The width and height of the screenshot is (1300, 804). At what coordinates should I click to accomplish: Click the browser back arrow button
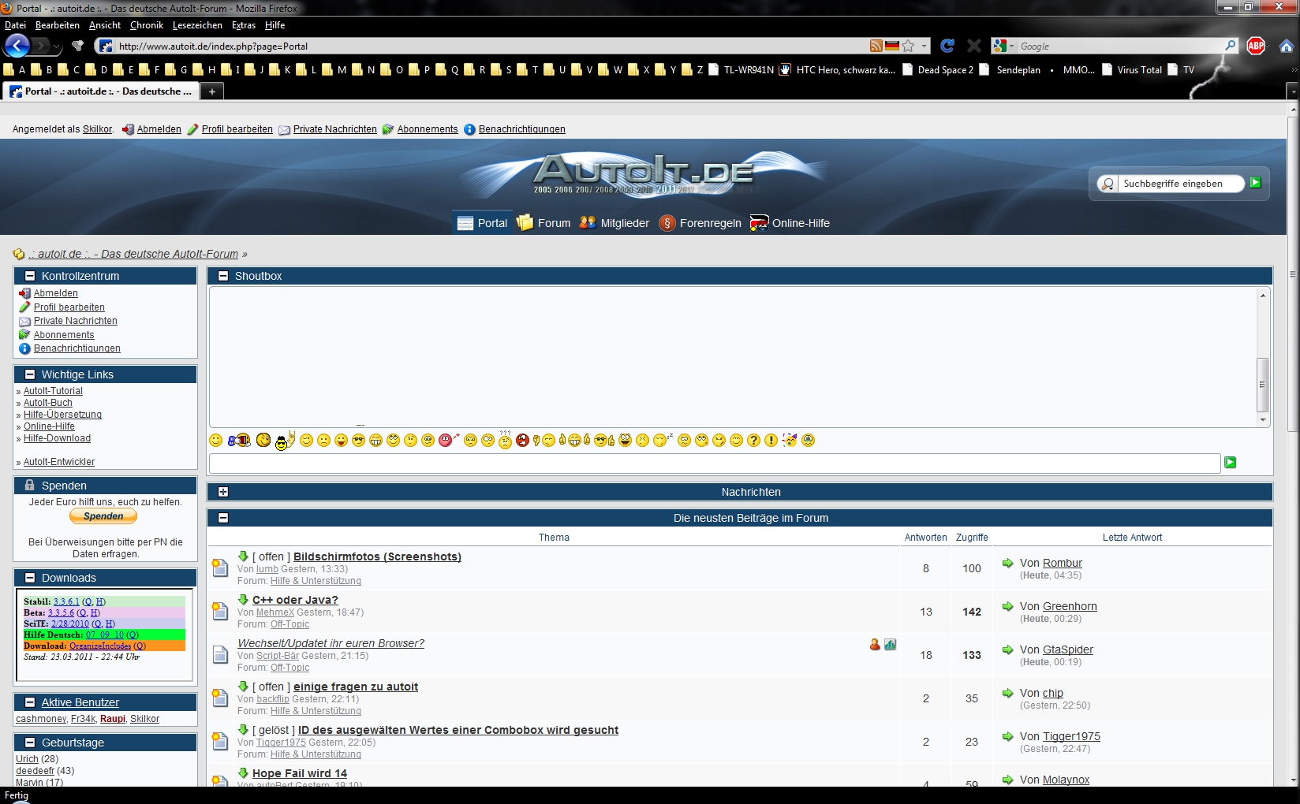tap(17, 46)
